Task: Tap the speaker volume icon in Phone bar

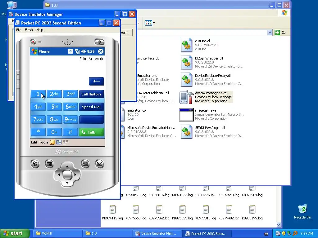Action: pyautogui.click(x=83, y=52)
